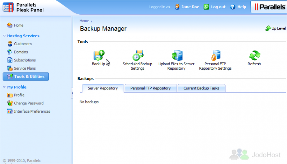Image resolution: width=287 pixels, height=164 pixels.
Task: Open the Current Backup Tasks tab
Action: [x=201, y=88]
